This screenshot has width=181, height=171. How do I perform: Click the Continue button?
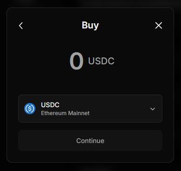pos(90,141)
